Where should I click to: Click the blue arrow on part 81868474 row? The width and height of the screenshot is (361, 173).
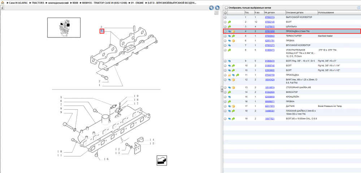pos(229,61)
